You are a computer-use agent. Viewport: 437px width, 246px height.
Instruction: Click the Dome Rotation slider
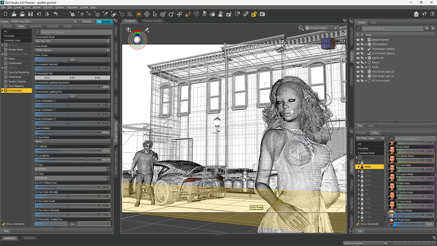[72, 133]
